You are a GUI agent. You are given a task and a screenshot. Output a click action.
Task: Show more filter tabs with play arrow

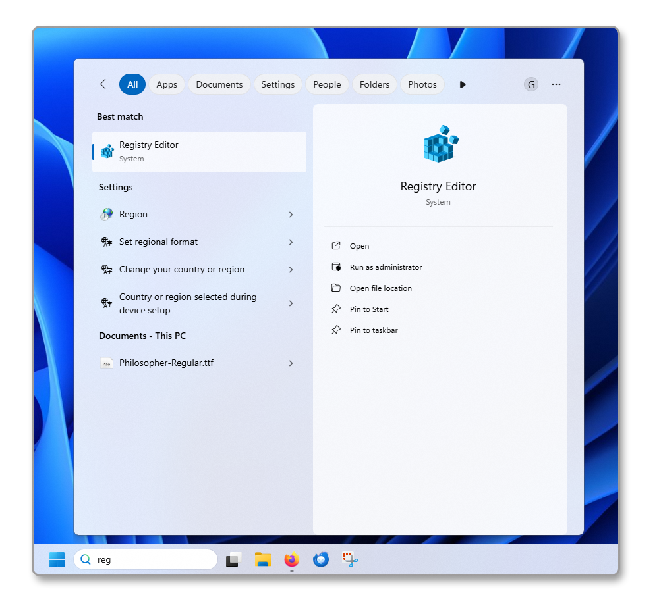tap(463, 84)
